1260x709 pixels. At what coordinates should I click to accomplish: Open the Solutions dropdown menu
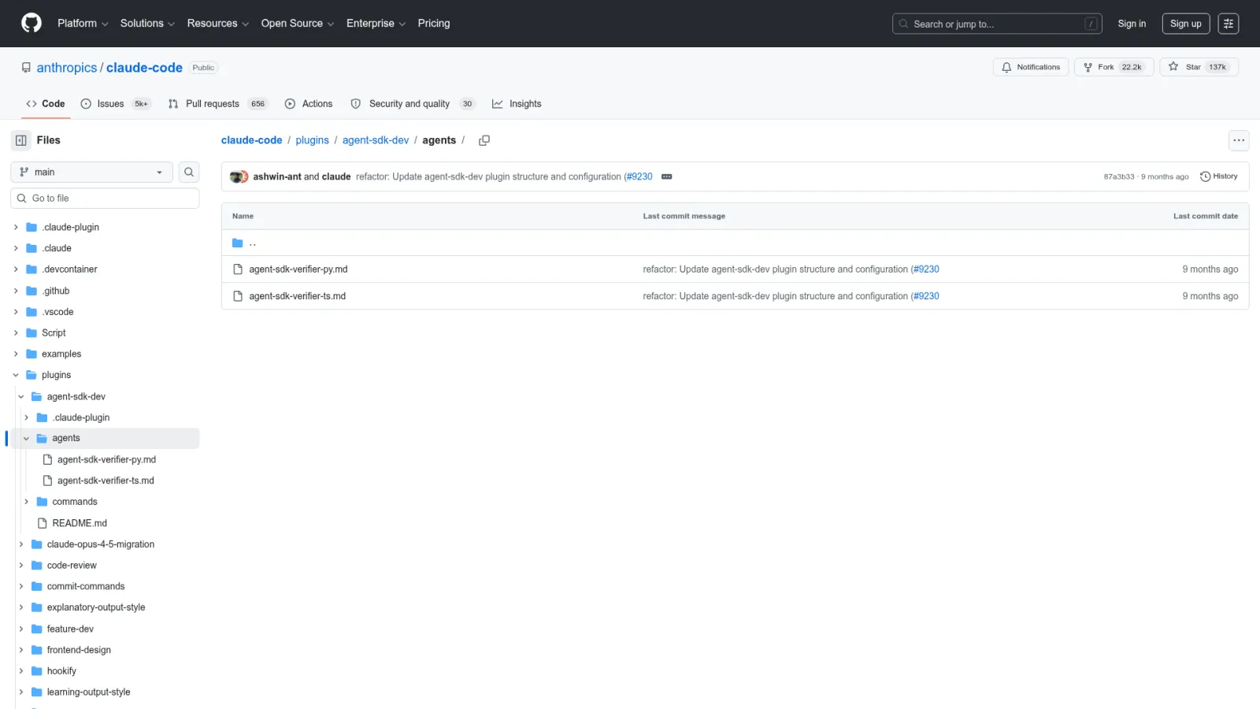(x=147, y=24)
